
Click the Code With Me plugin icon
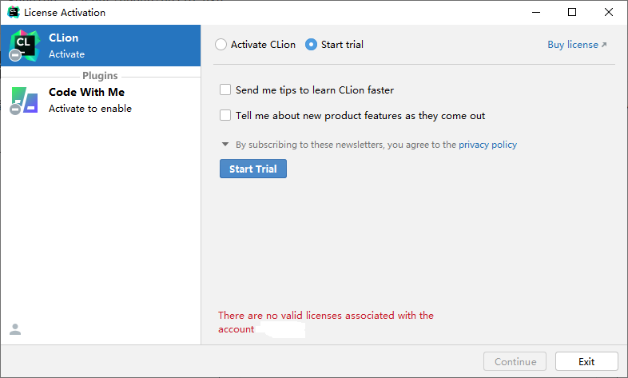pyautogui.click(x=25, y=100)
